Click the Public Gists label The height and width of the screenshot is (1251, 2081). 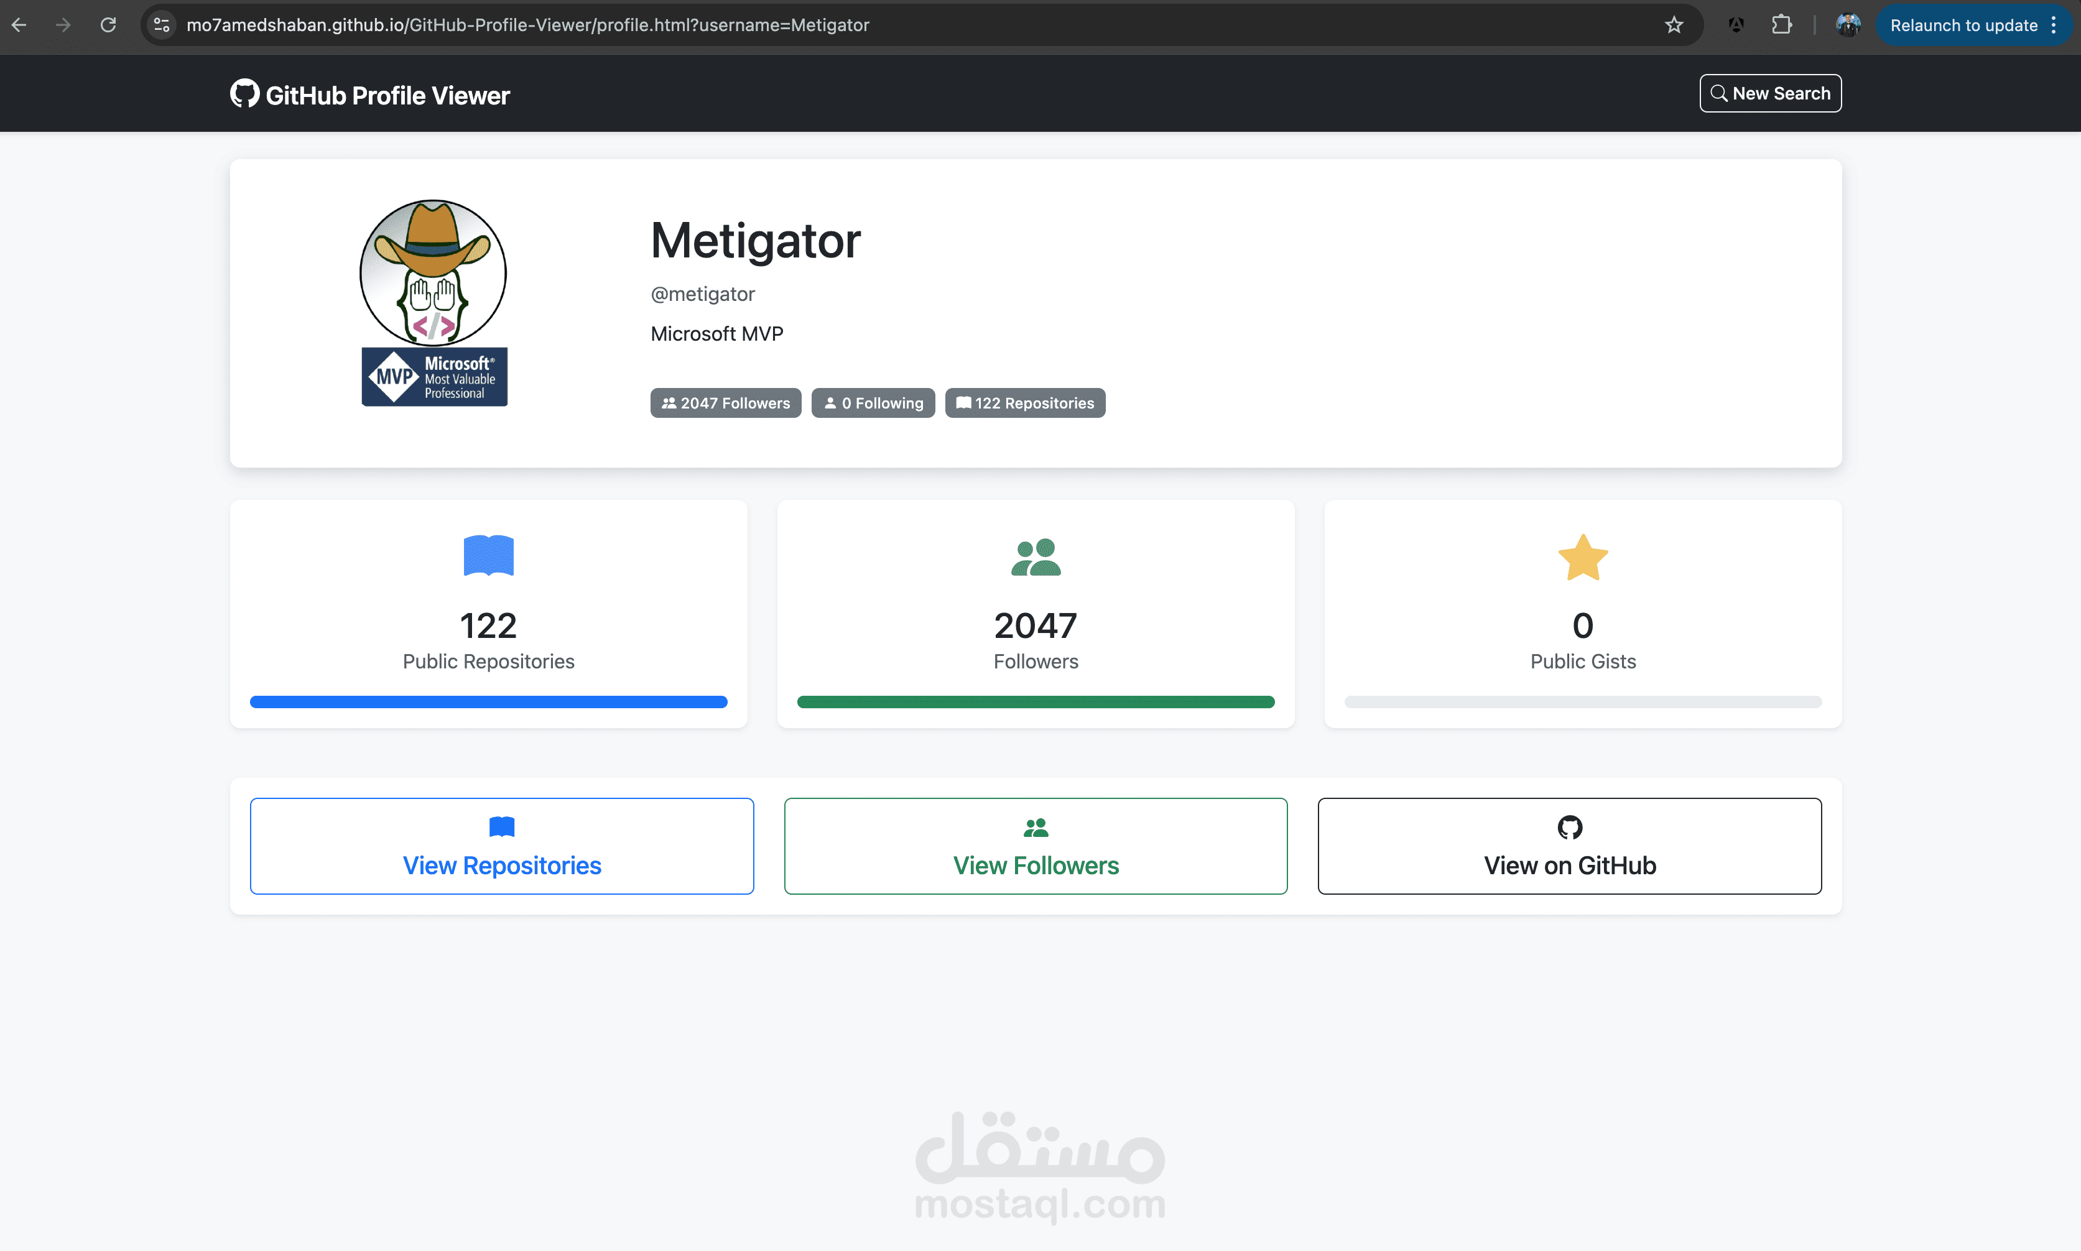(x=1583, y=662)
